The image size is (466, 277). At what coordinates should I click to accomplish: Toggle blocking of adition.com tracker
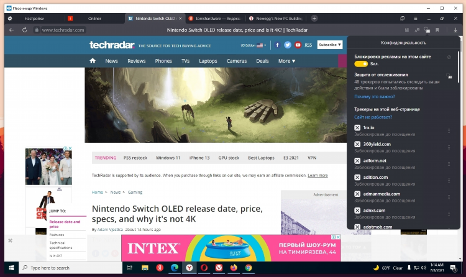tap(357, 178)
